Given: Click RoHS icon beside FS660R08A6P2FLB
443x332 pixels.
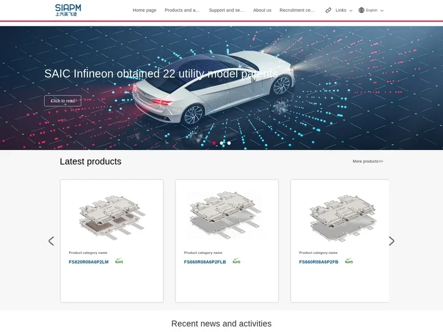Looking at the screenshot, I should 236,261.
